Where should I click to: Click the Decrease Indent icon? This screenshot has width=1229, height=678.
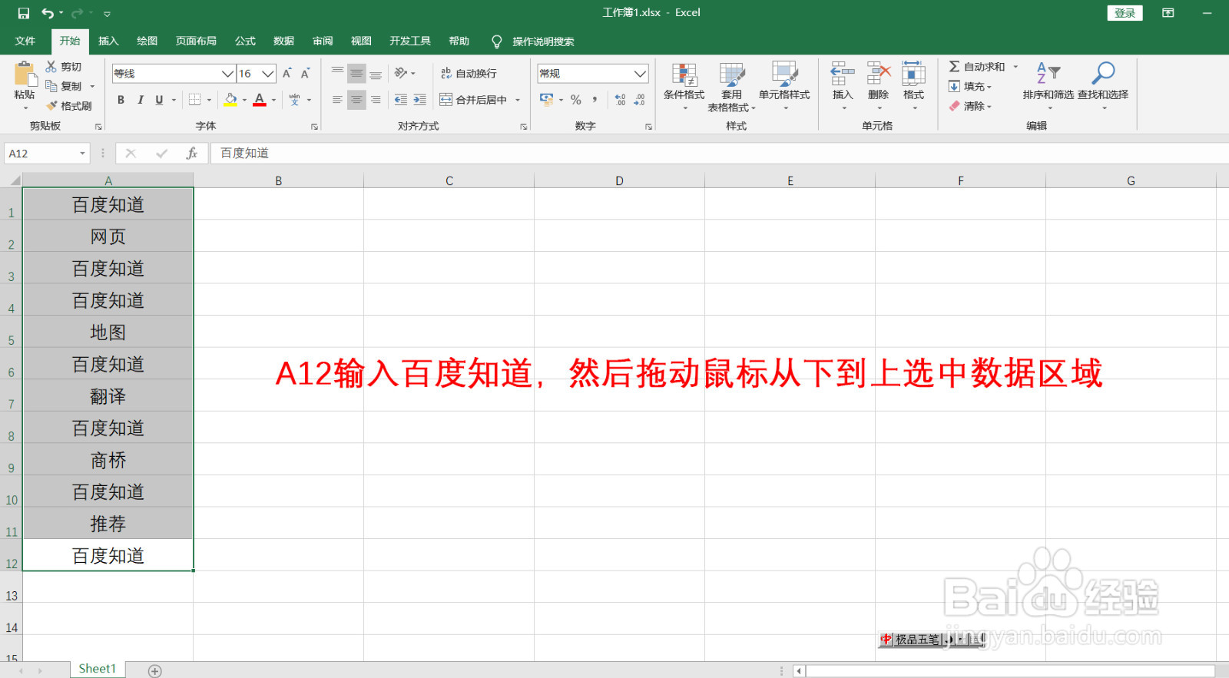click(401, 100)
